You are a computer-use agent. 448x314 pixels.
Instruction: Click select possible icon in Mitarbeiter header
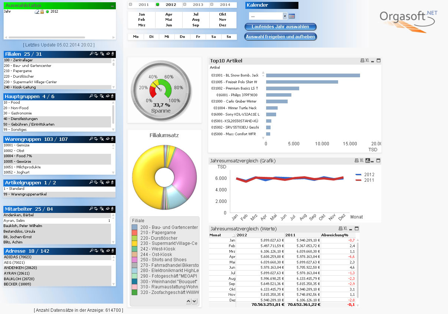[97, 209]
